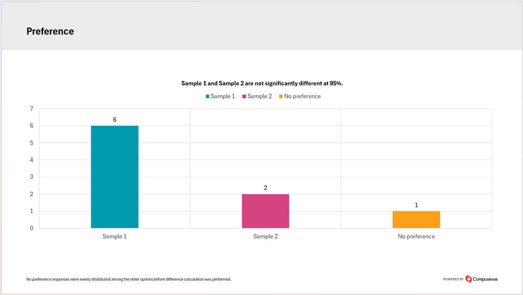The height and width of the screenshot is (295, 523).
Task: Click the No preference legend label text
Action: tap(302, 96)
